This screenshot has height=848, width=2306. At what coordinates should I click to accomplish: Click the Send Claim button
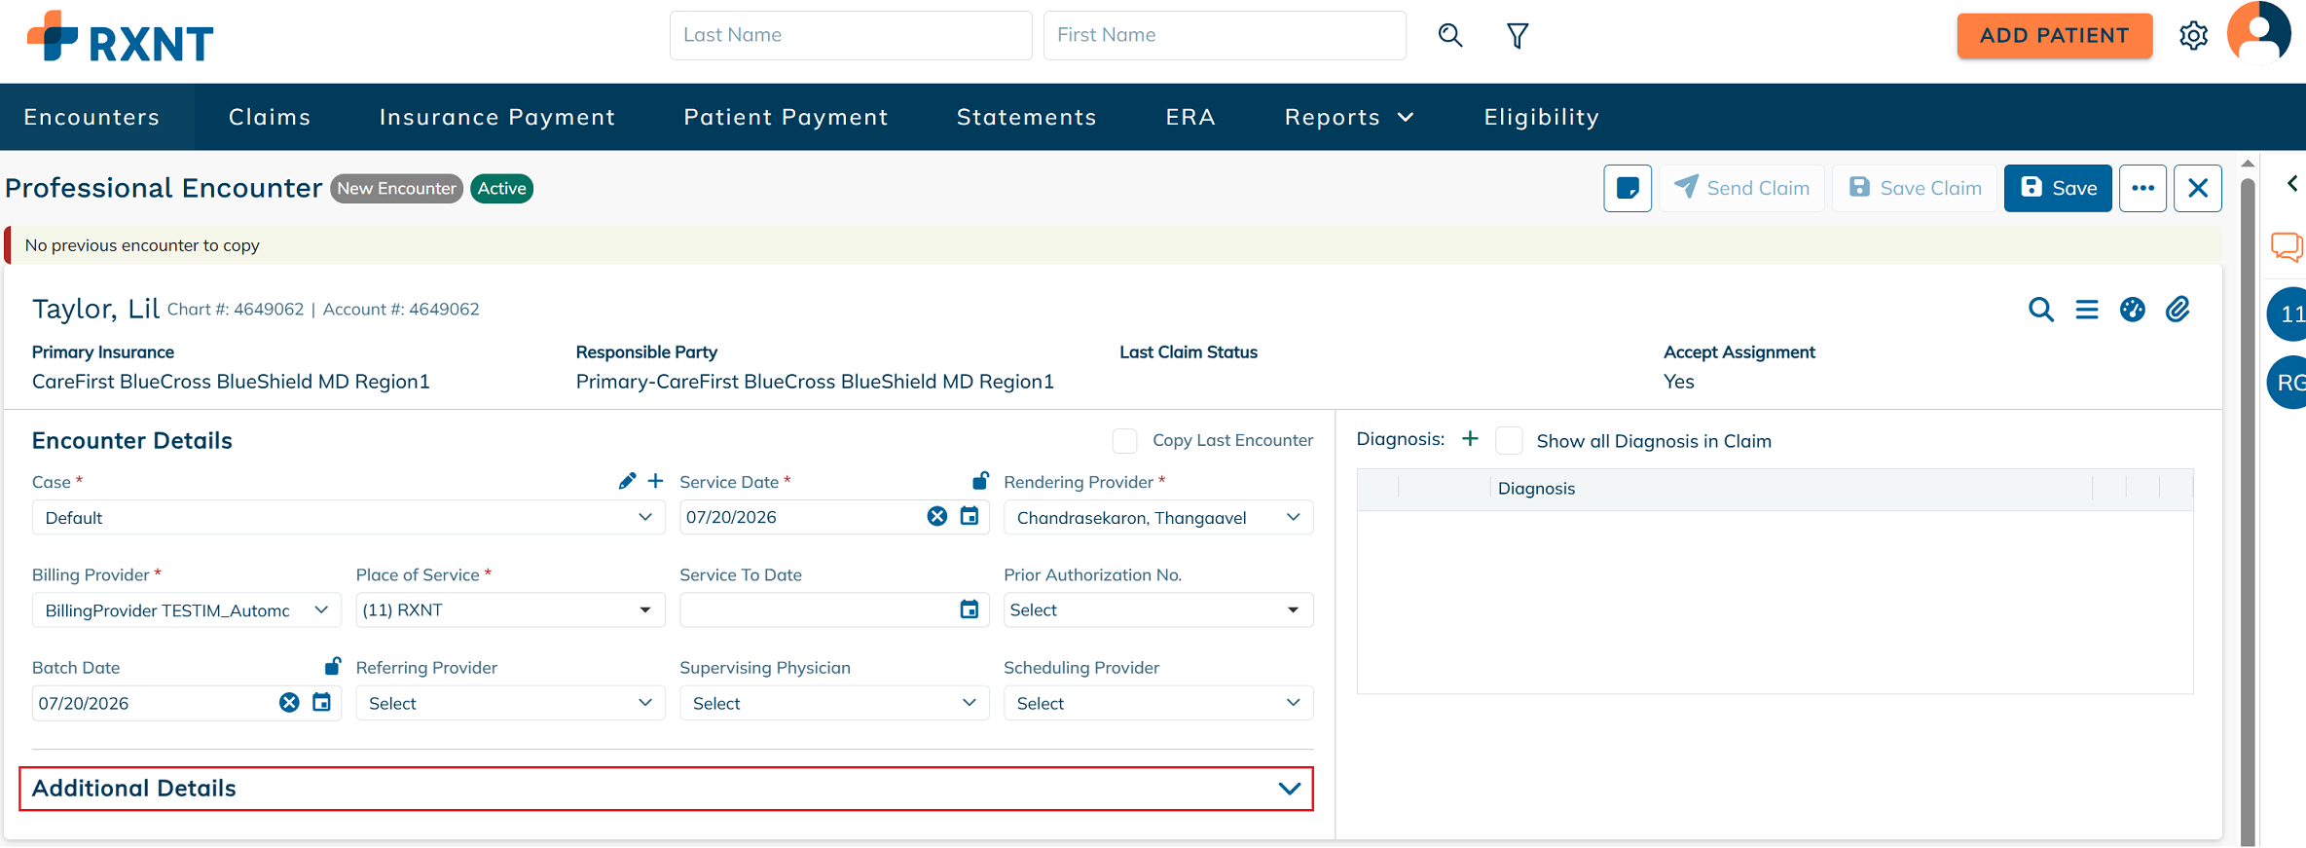pyautogui.click(x=1742, y=188)
